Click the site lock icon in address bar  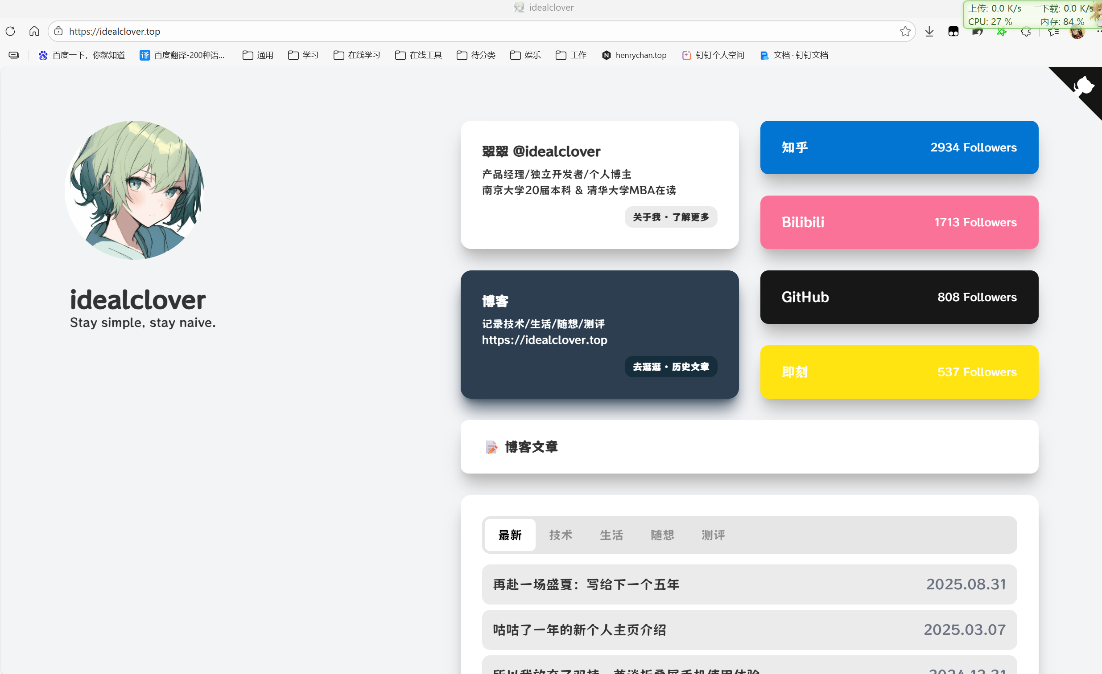tap(58, 31)
